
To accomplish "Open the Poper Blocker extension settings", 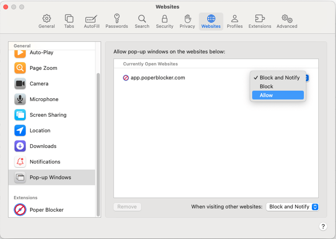I will click(x=20, y=210).
